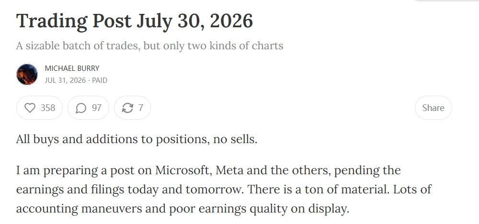Like the post with the heart icon
This screenshot has width=479, height=224.
[x=30, y=108]
